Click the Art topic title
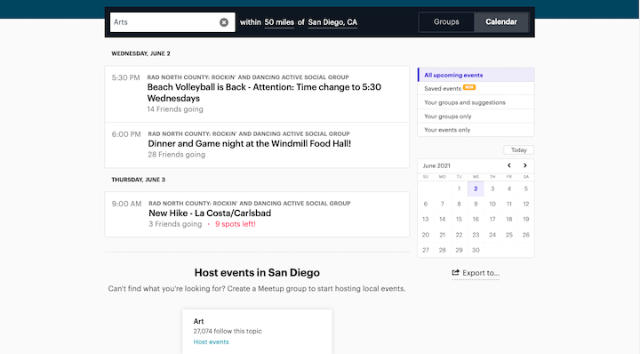This screenshot has height=354, width=640. (198, 321)
